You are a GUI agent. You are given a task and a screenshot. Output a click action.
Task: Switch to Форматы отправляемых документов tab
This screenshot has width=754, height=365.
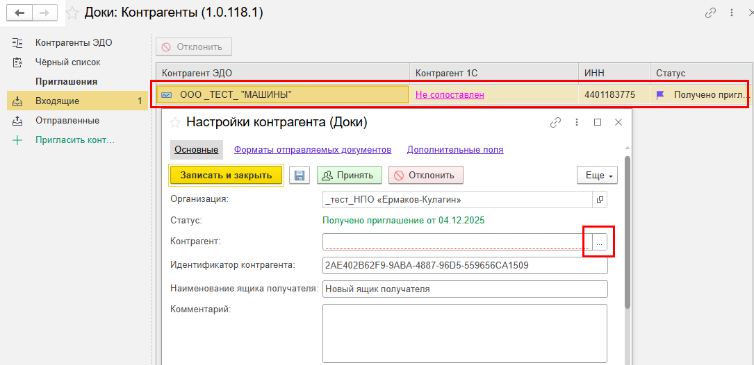click(313, 149)
